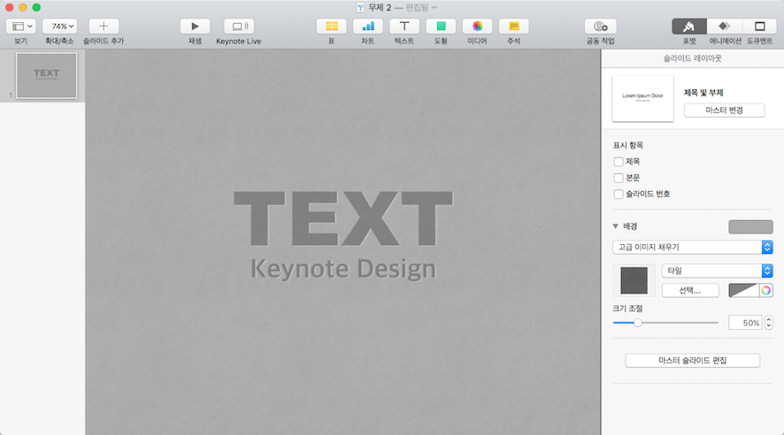Collapse the 배경 section triangle

616,226
